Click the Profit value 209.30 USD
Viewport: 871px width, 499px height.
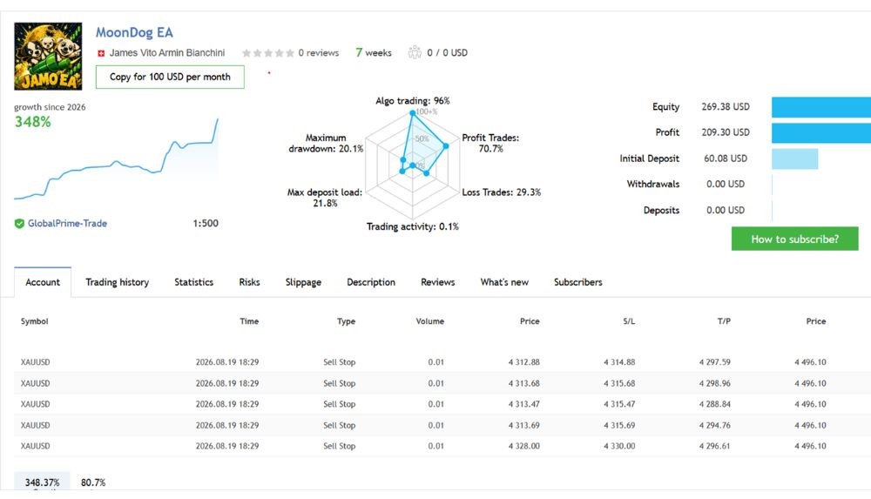[726, 132]
